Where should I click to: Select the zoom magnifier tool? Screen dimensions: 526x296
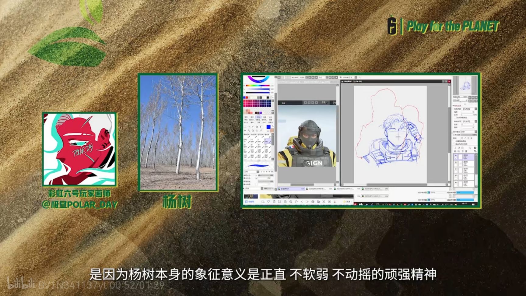[249, 131]
